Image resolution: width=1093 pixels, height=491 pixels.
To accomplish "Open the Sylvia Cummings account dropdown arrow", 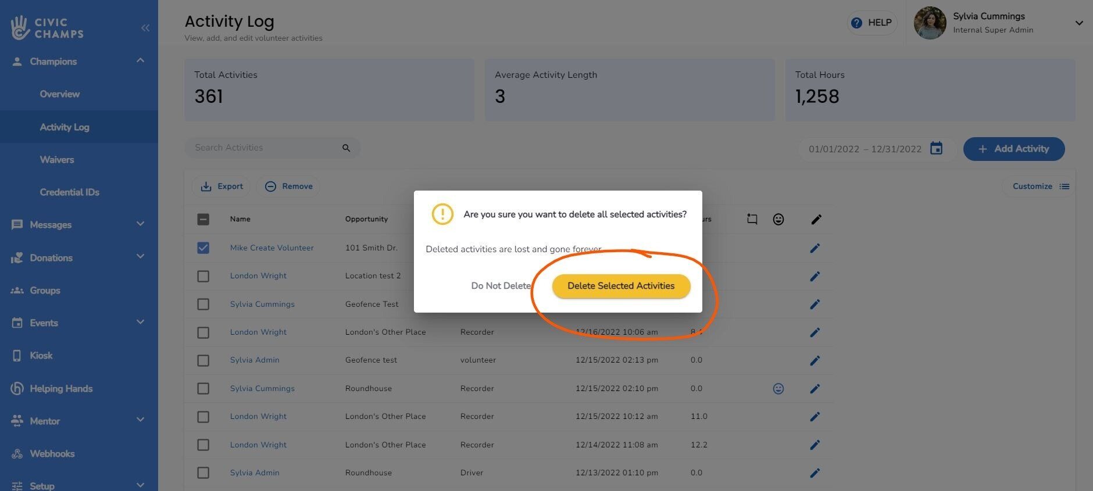I will point(1078,23).
